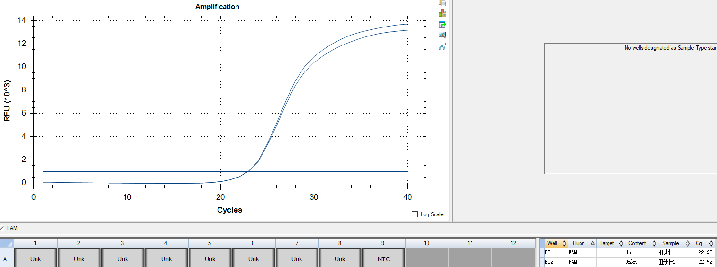Sort by the Well column header

(556, 243)
